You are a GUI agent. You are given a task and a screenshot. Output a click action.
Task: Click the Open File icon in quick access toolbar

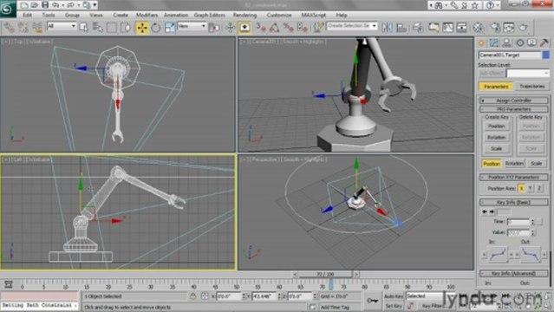point(35,5)
